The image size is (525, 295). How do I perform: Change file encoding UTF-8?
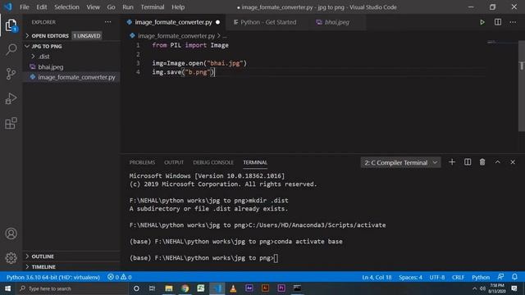[x=437, y=277]
